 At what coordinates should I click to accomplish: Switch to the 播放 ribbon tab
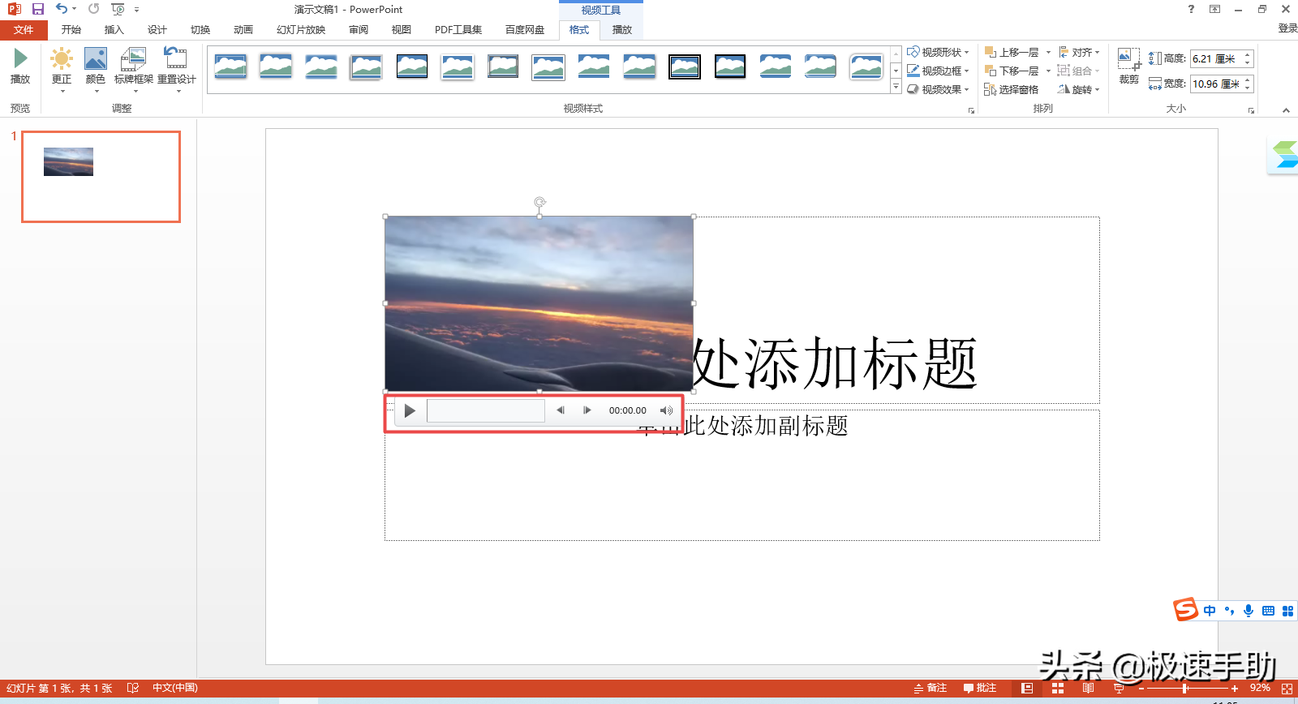(621, 29)
